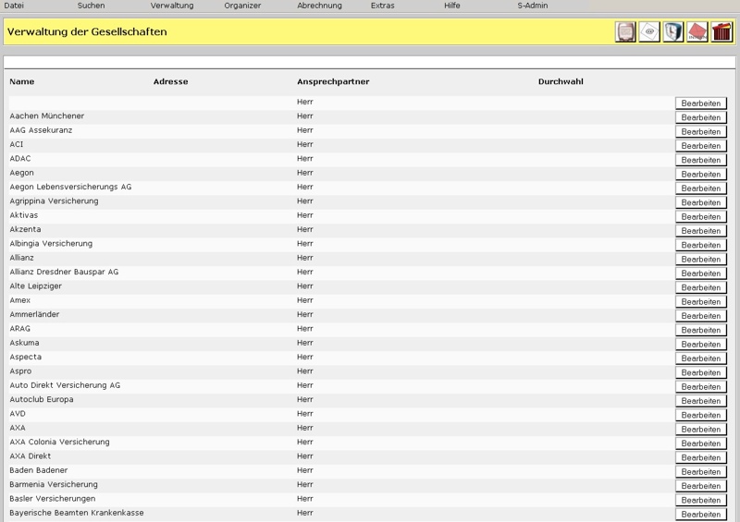Click Bearbeiten for Bayerische Beamten Krankenkasse
This screenshot has width=740, height=522.
(x=701, y=514)
